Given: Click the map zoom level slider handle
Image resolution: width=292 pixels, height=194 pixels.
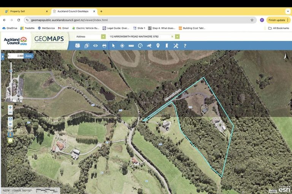Looking at the screenshot, I should [11, 71].
